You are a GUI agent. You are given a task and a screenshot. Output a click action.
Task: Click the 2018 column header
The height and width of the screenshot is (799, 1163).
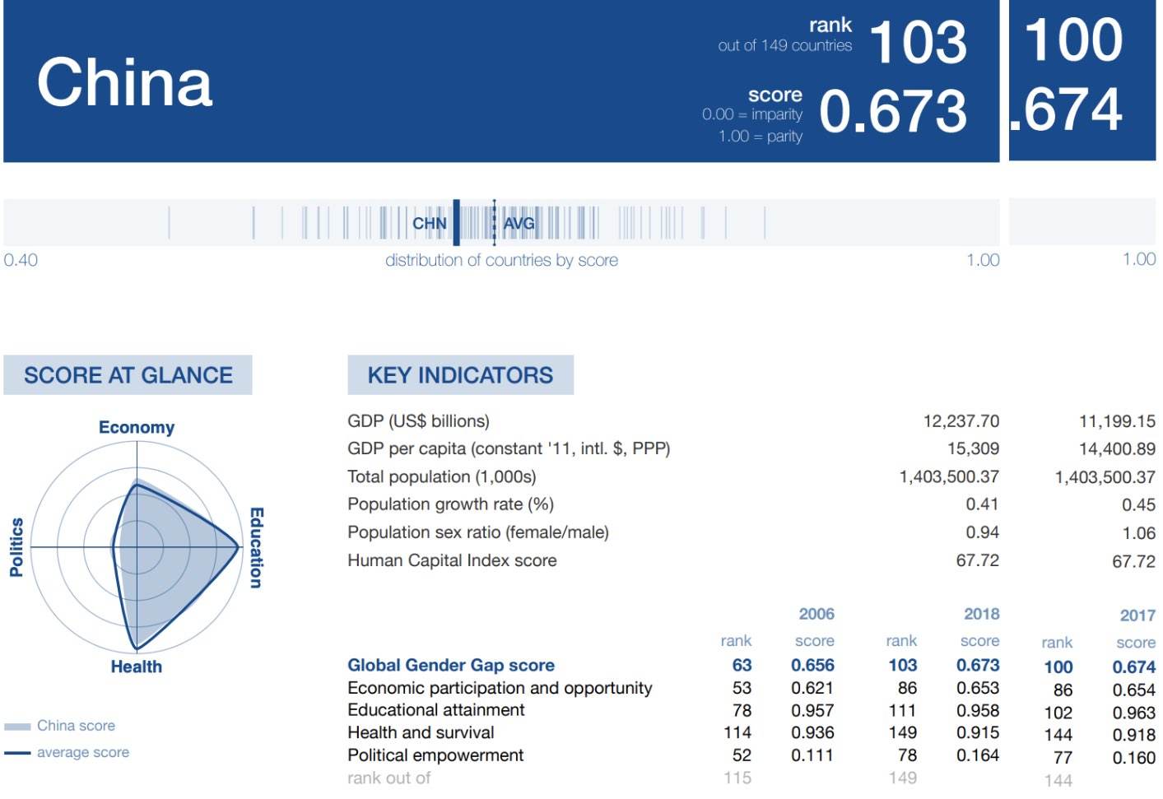[x=981, y=614]
